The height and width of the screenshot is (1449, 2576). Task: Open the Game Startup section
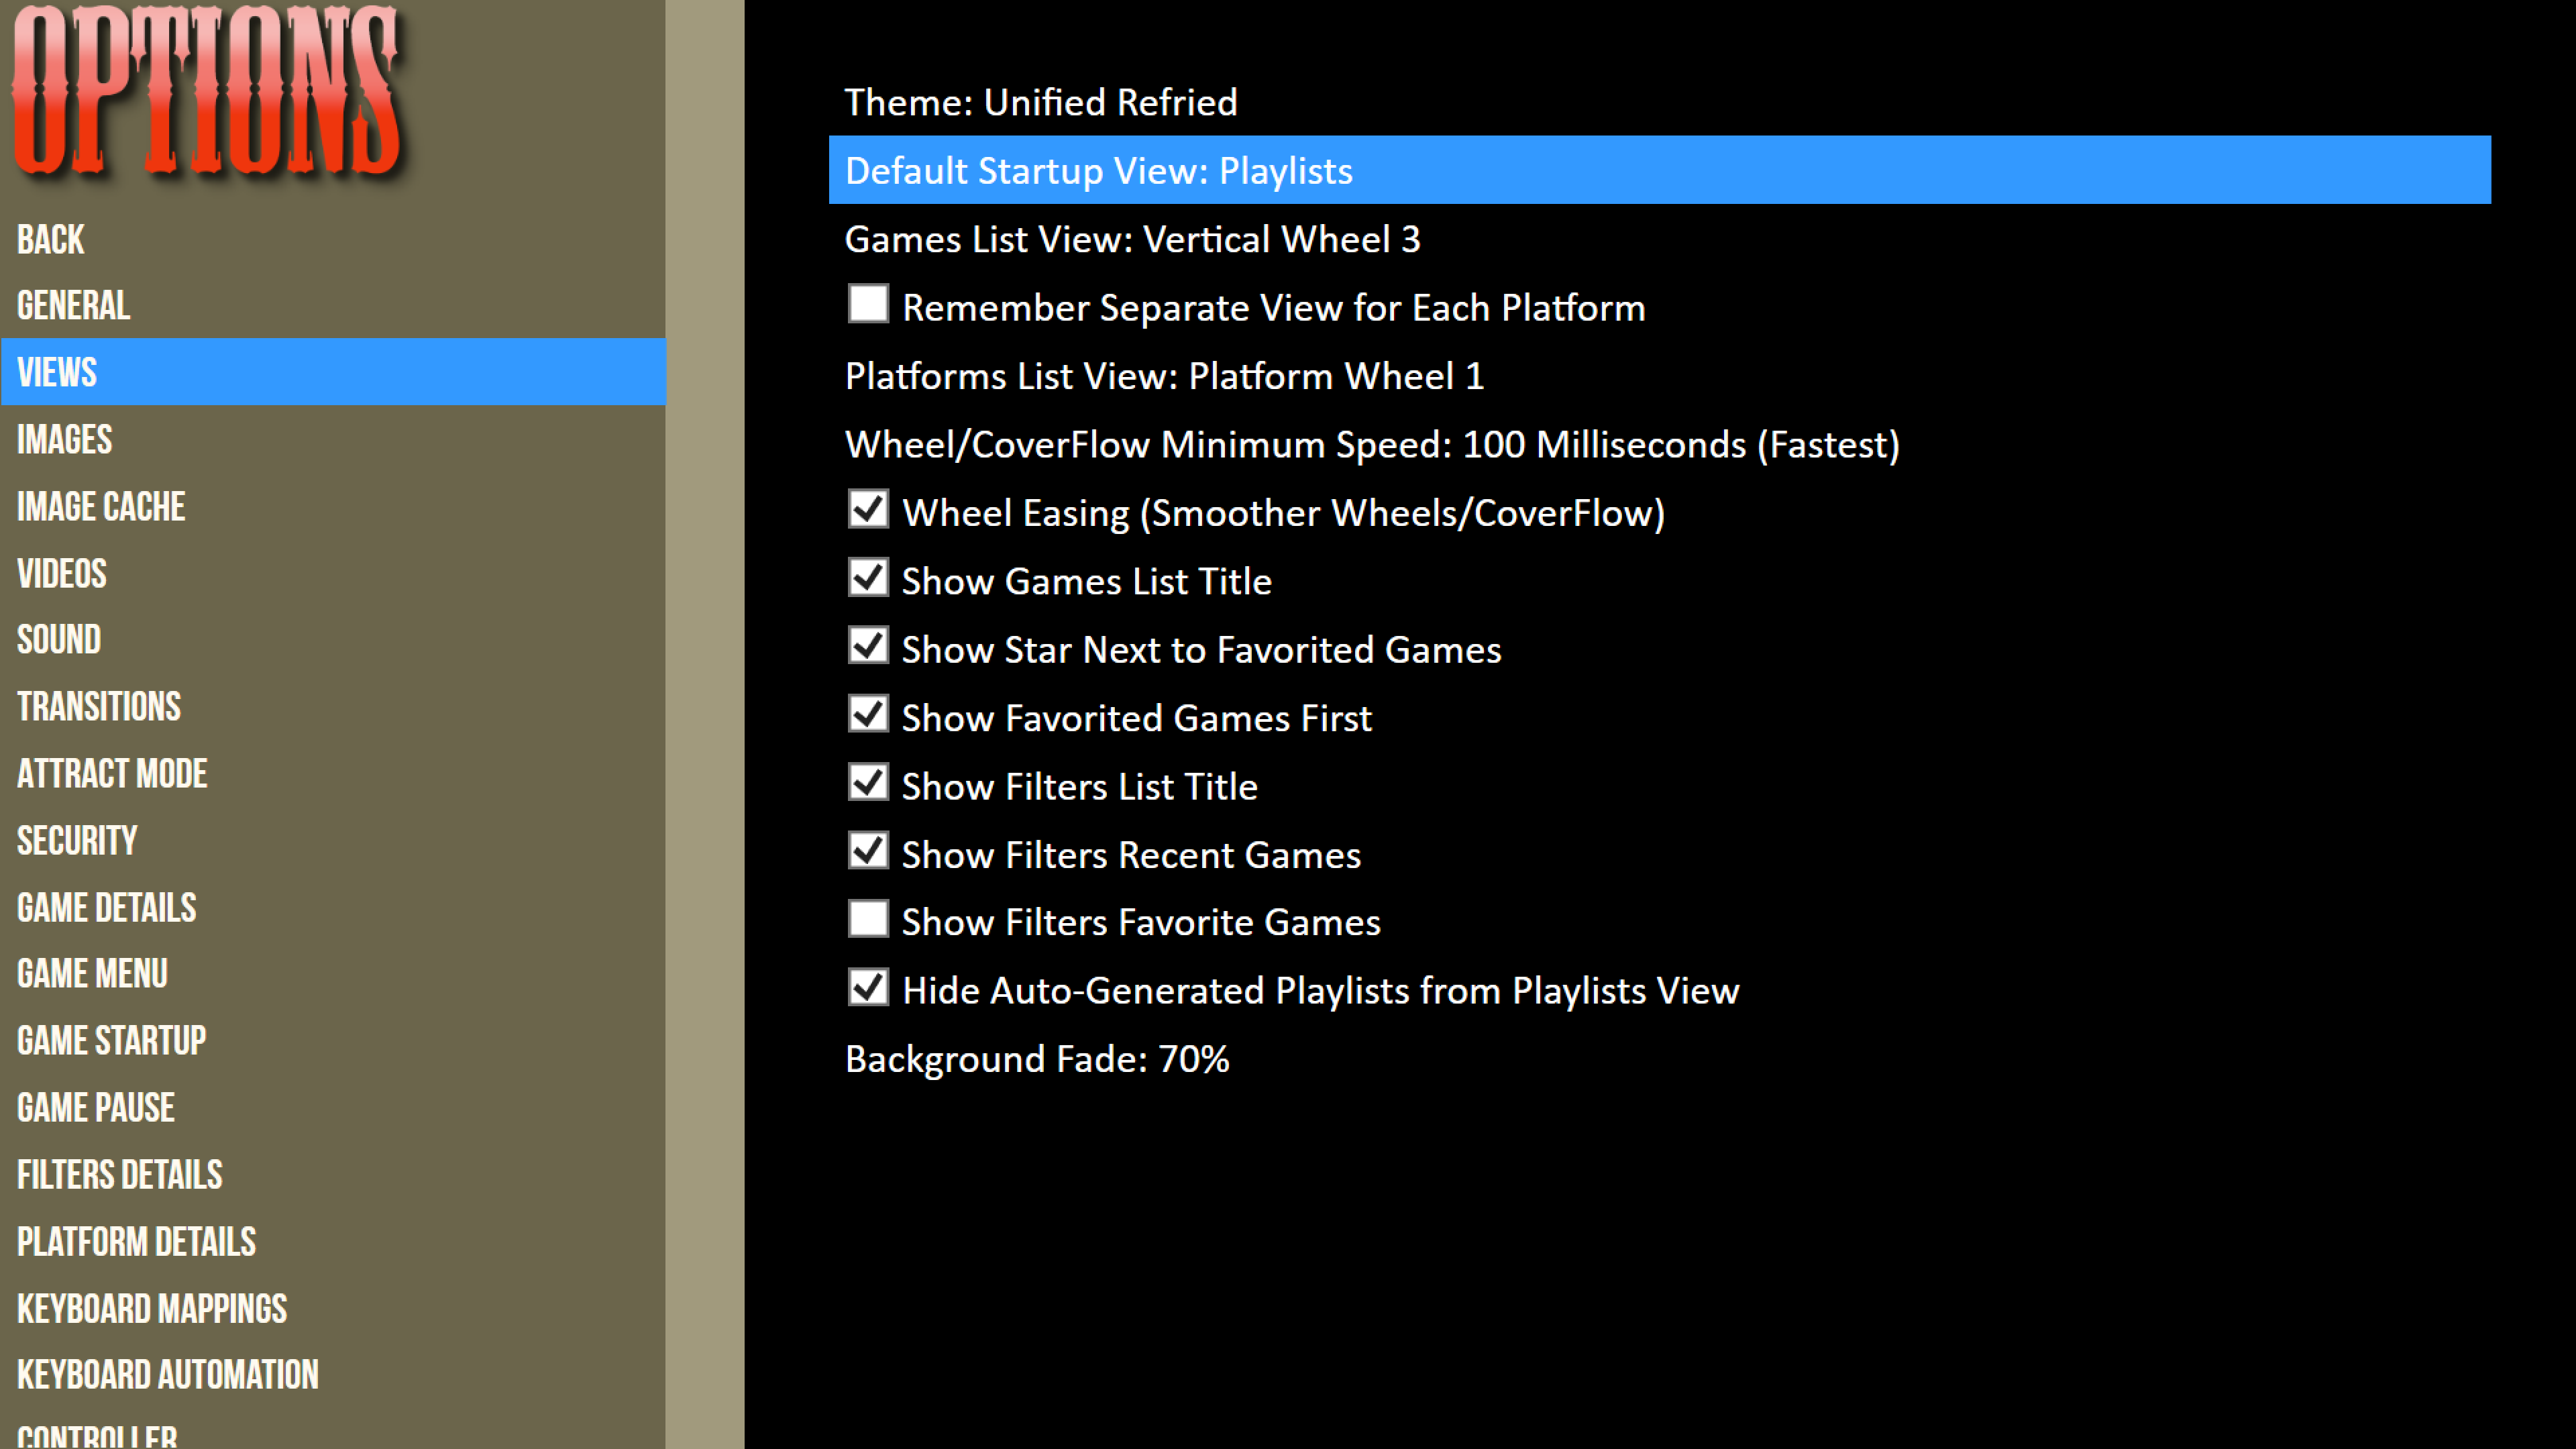tap(332, 1040)
